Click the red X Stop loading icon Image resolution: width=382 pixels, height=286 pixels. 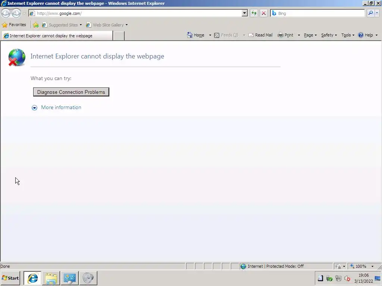pos(264,13)
